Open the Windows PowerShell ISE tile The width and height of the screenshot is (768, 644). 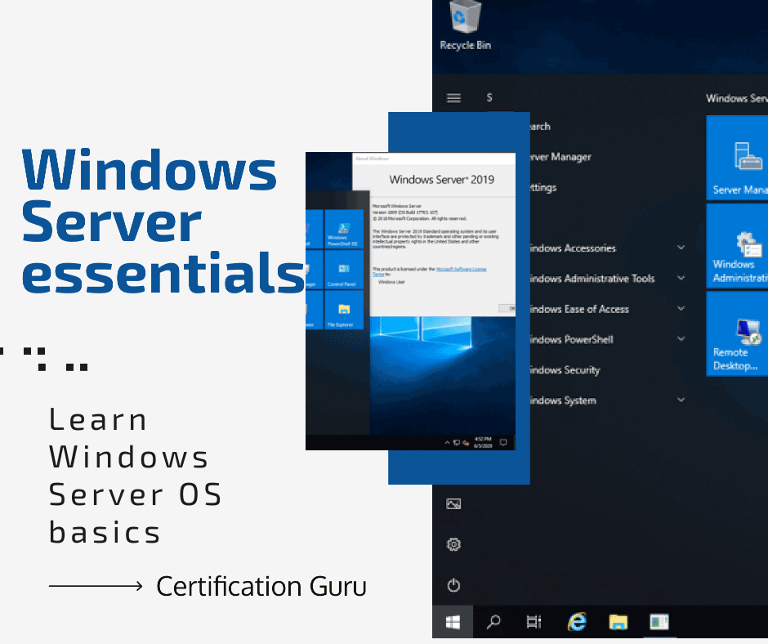click(344, 229)
